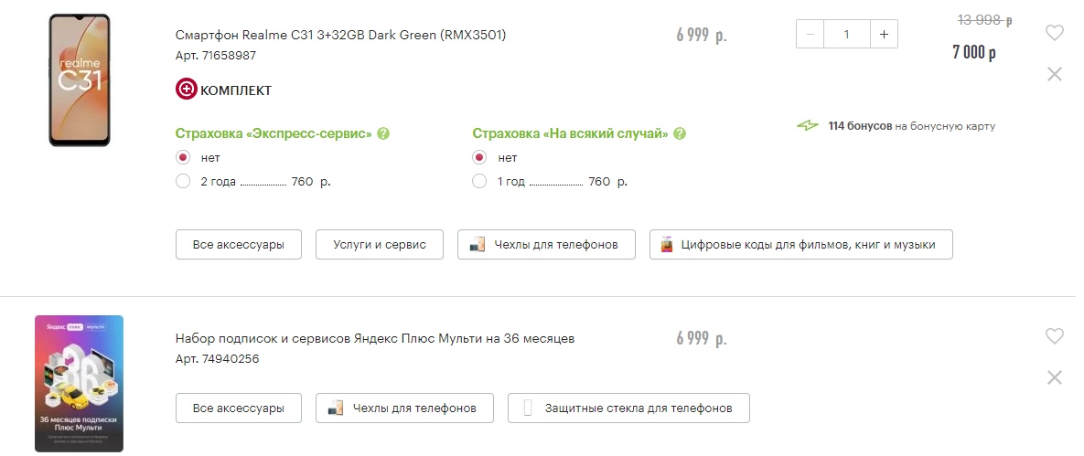Add Yandex Plus subscription to favorites

(x=1055, y=336)
